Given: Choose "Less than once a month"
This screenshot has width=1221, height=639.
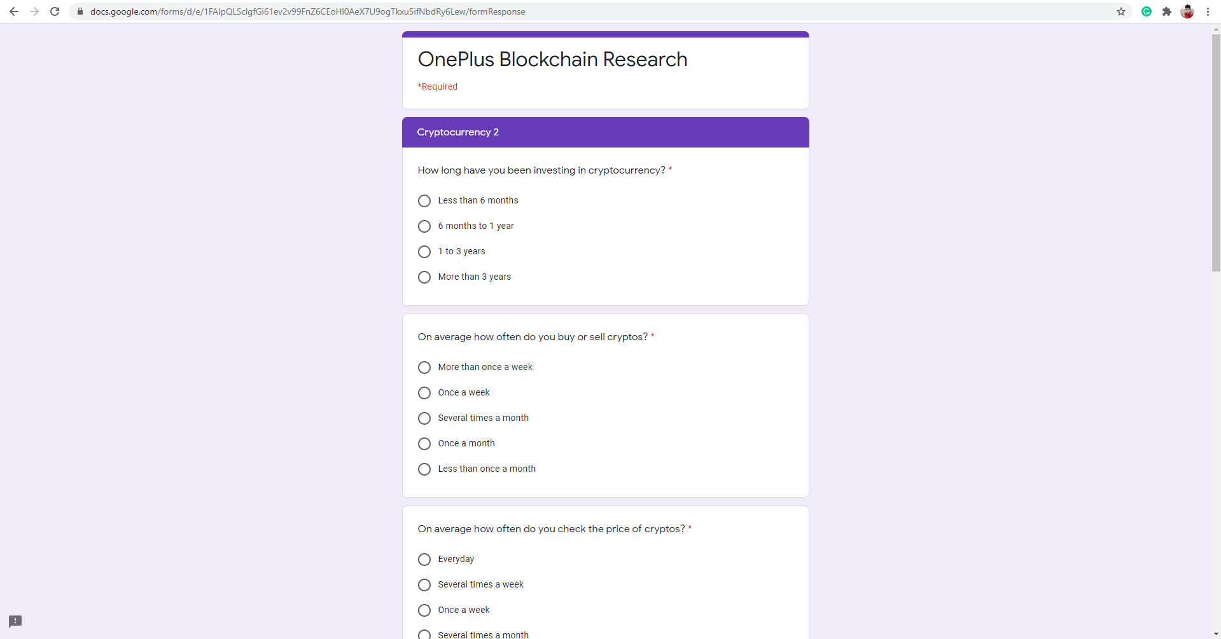Looking at the screenshot, I should pos(424,469).
